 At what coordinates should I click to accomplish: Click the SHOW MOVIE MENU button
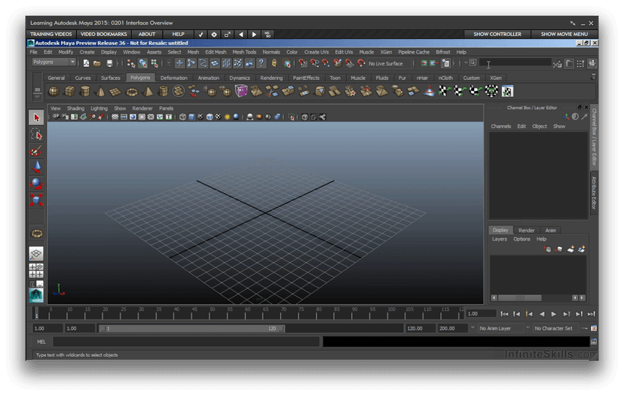pos(564,34)
